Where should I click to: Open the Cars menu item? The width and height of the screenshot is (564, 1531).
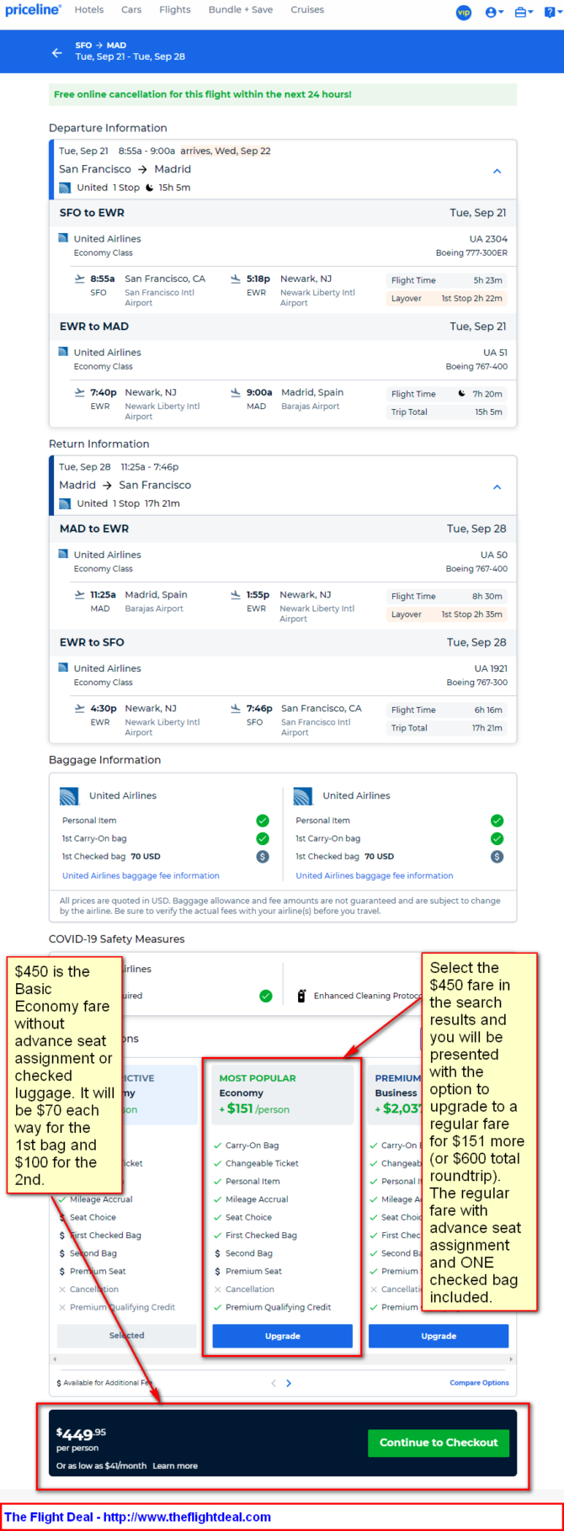tap(131, 10)
